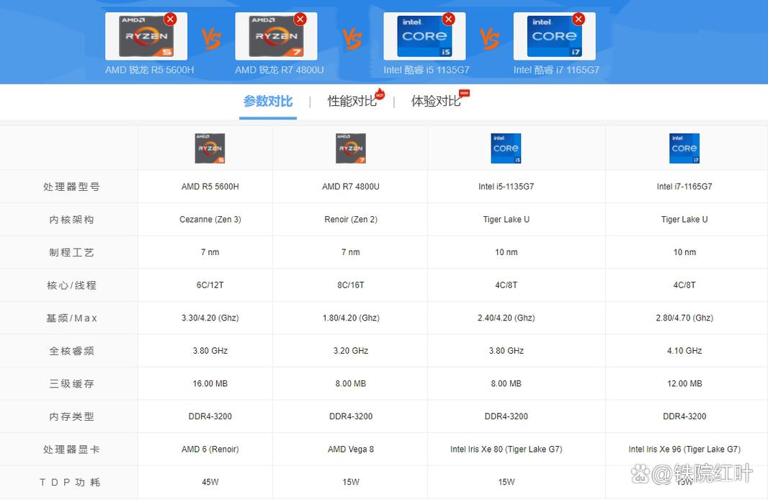Select the TDP 功耗 row label
Screen dimensions: 768x500
click(x=70, y=482)
